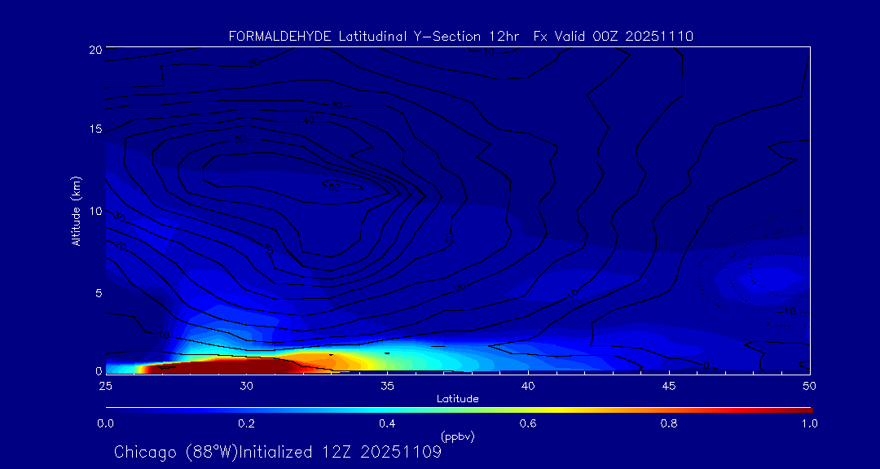This screenshot has height=469, width=880.
Task: Click color bar tick label 0.2
Action: pyautogui.click(x=246, y=423)
